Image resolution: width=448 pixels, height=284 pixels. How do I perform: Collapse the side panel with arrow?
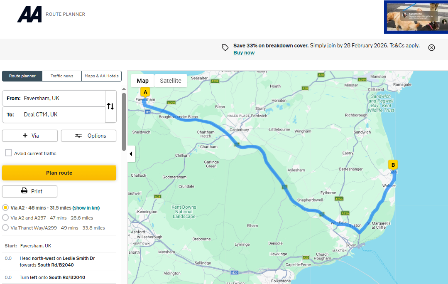131,154
